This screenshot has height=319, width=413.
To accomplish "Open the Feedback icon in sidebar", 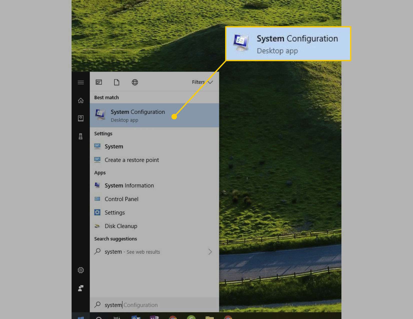I will point(81,288).
